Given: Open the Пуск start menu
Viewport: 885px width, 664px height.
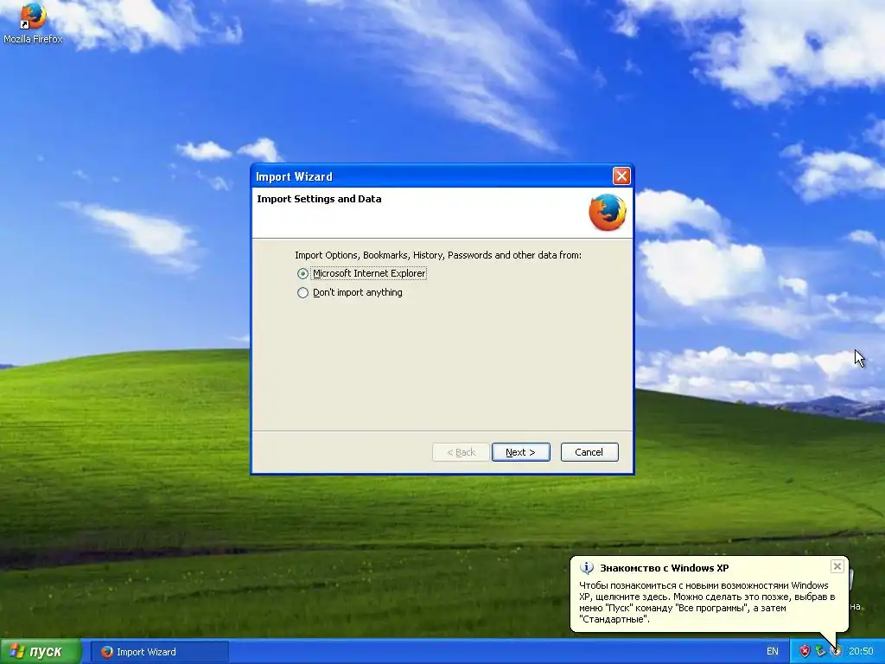Looking at the screenshot, I should (40, 652).
